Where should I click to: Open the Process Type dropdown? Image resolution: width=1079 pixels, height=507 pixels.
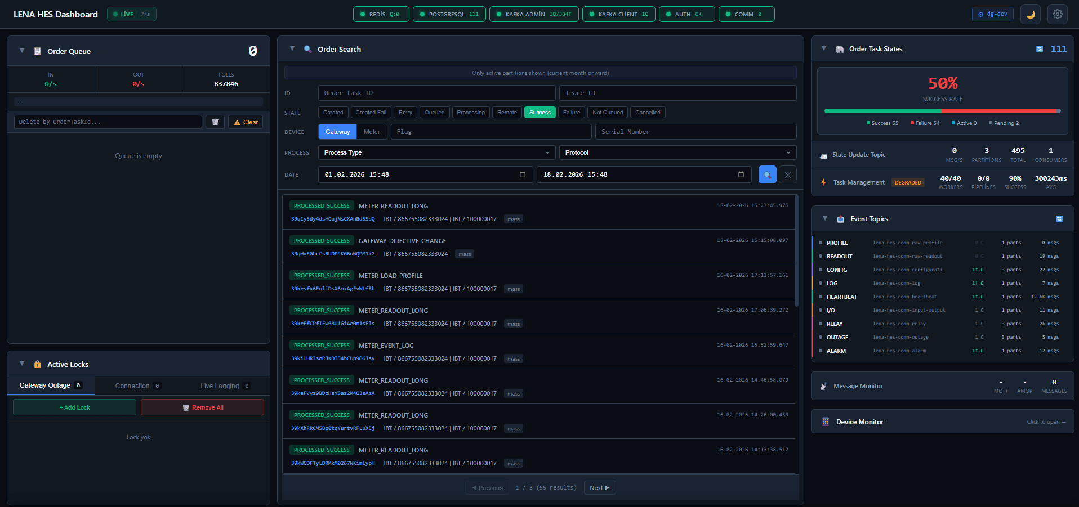[436, 152]
